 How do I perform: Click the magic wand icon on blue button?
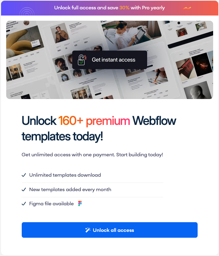tap(88, 230)
